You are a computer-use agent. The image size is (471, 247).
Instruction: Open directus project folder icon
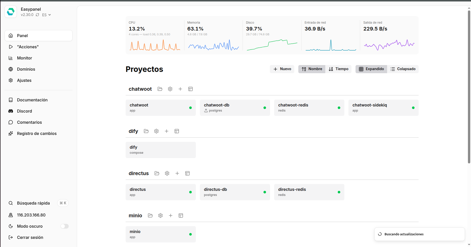[157, 173]
